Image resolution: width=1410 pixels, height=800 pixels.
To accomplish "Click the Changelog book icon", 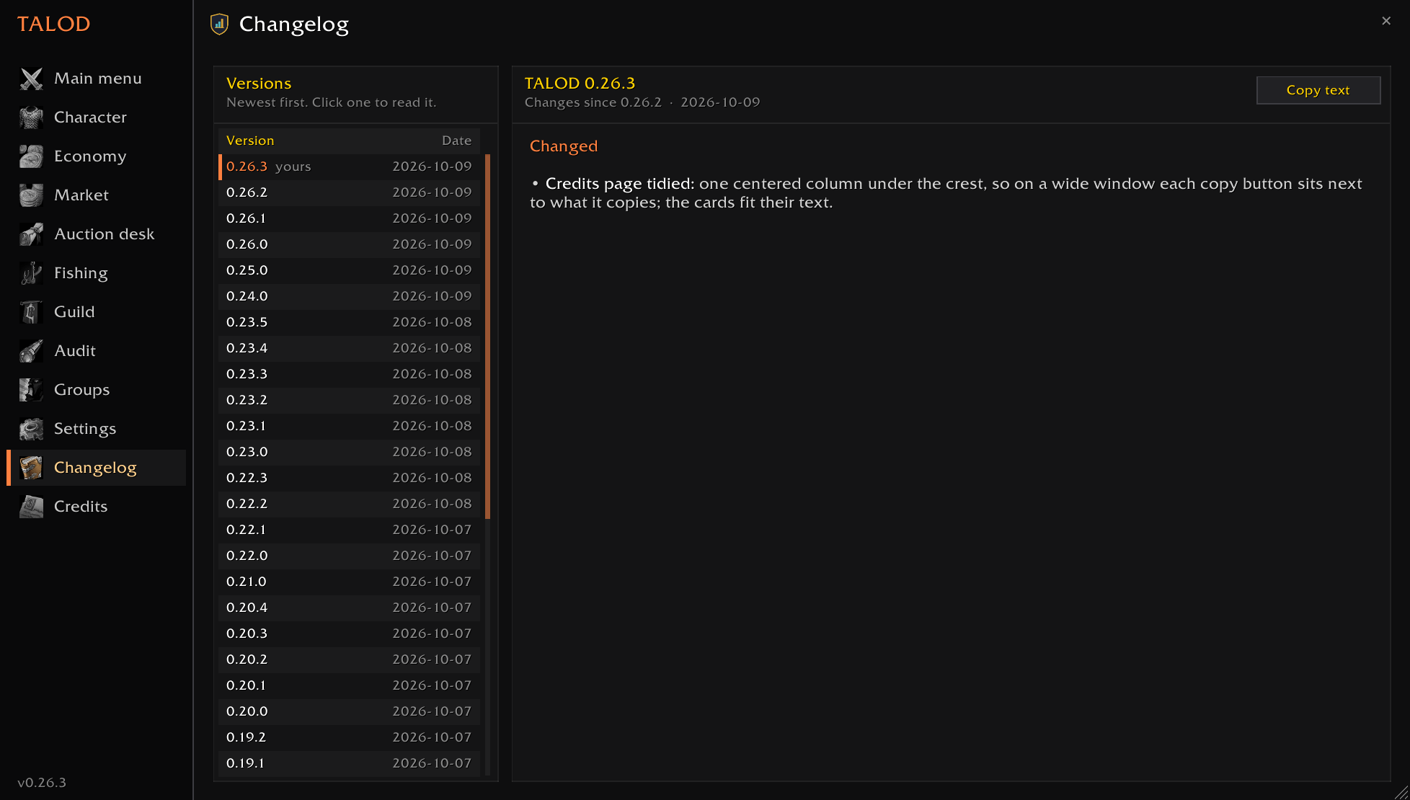I will coord(31,468).
